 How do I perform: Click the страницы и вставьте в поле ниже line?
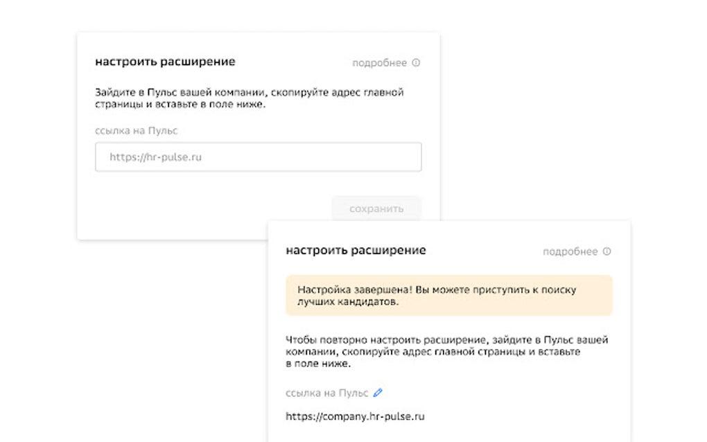click(x=180, y=104)
